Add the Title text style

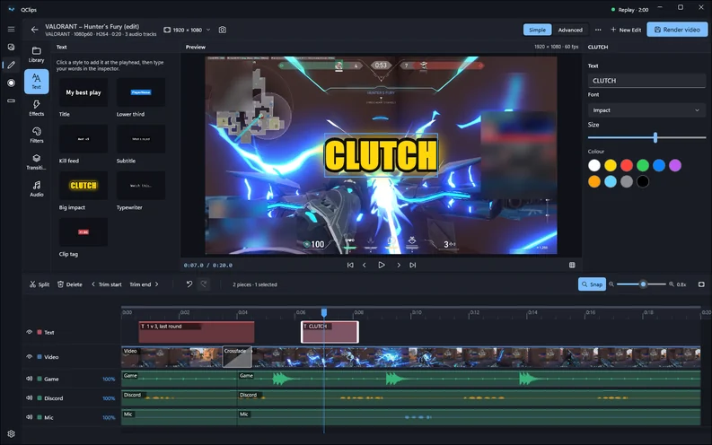click(84, 92)
